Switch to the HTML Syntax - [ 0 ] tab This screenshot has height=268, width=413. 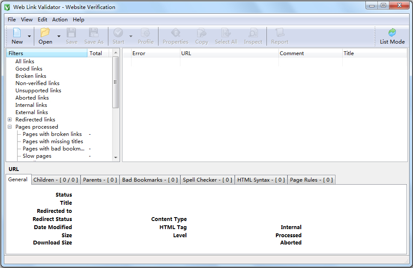pos(261,180)
